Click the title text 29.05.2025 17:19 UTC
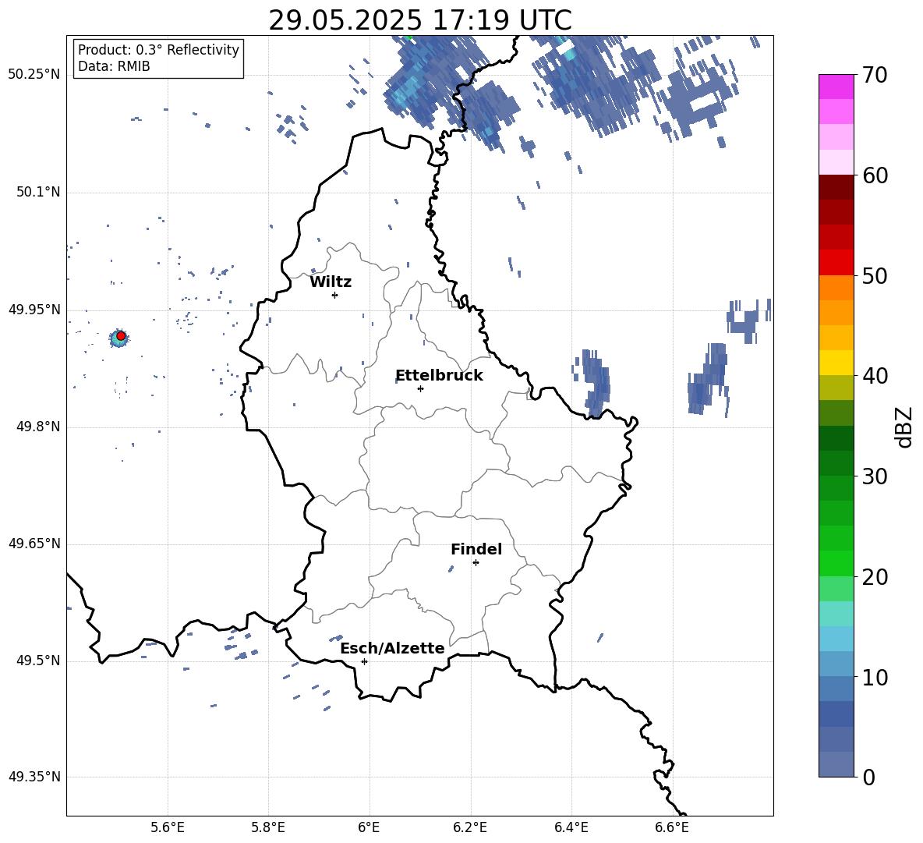The image size is (923, 843). click(419, 20)
